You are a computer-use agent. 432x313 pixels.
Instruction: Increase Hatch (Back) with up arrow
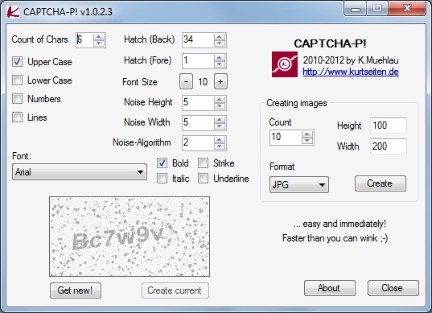click(220, 37)
